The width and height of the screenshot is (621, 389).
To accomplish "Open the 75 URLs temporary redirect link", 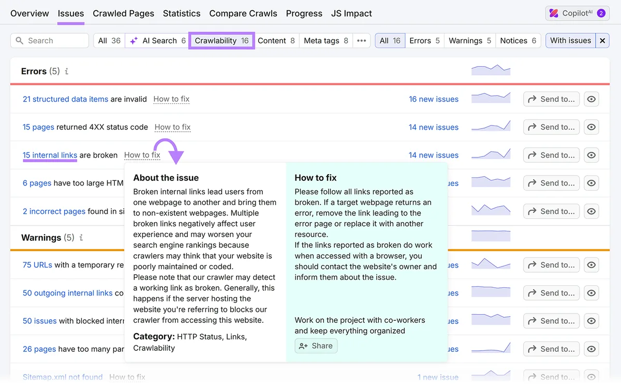I will point(37,265).
